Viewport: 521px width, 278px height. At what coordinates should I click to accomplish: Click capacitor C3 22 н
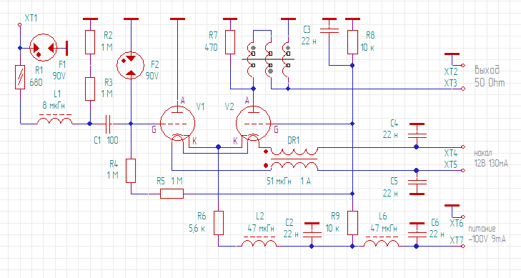click(329, 31)
